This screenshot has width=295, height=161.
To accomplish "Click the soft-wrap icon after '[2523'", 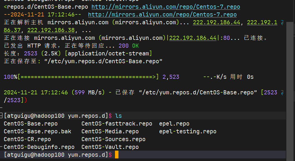I will [x=283, y=93].
